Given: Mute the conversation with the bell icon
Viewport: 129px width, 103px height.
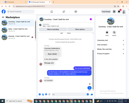Looking at the screenshot, I should tap(107, 32).
